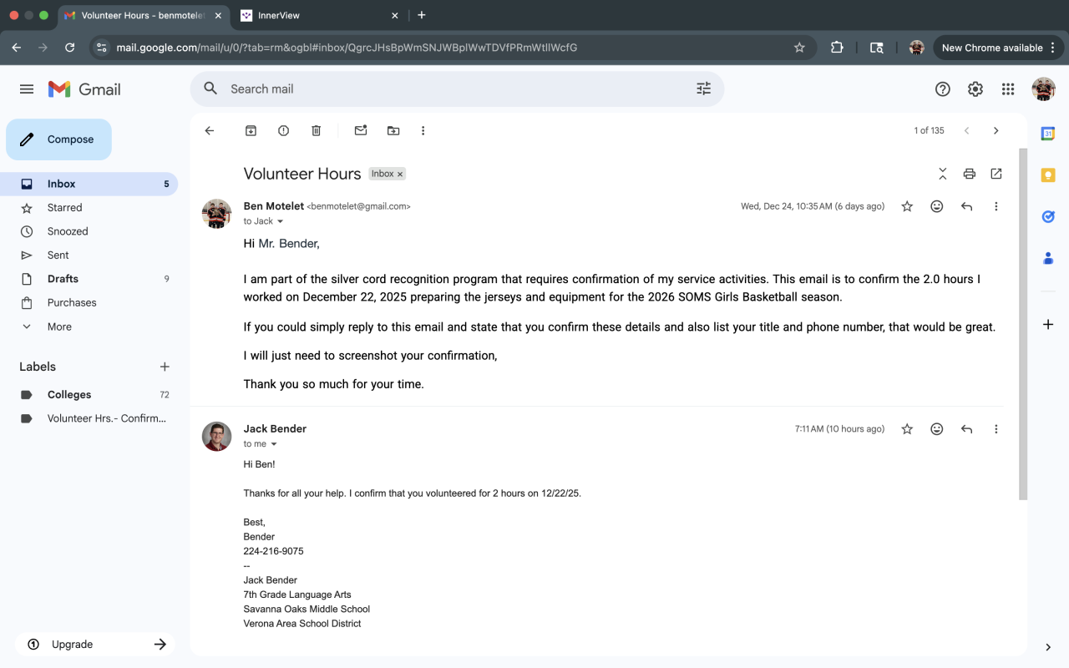Star Jack Bender's reply
Viewport: 1069px width, 668px height.
tap(907, 429)
